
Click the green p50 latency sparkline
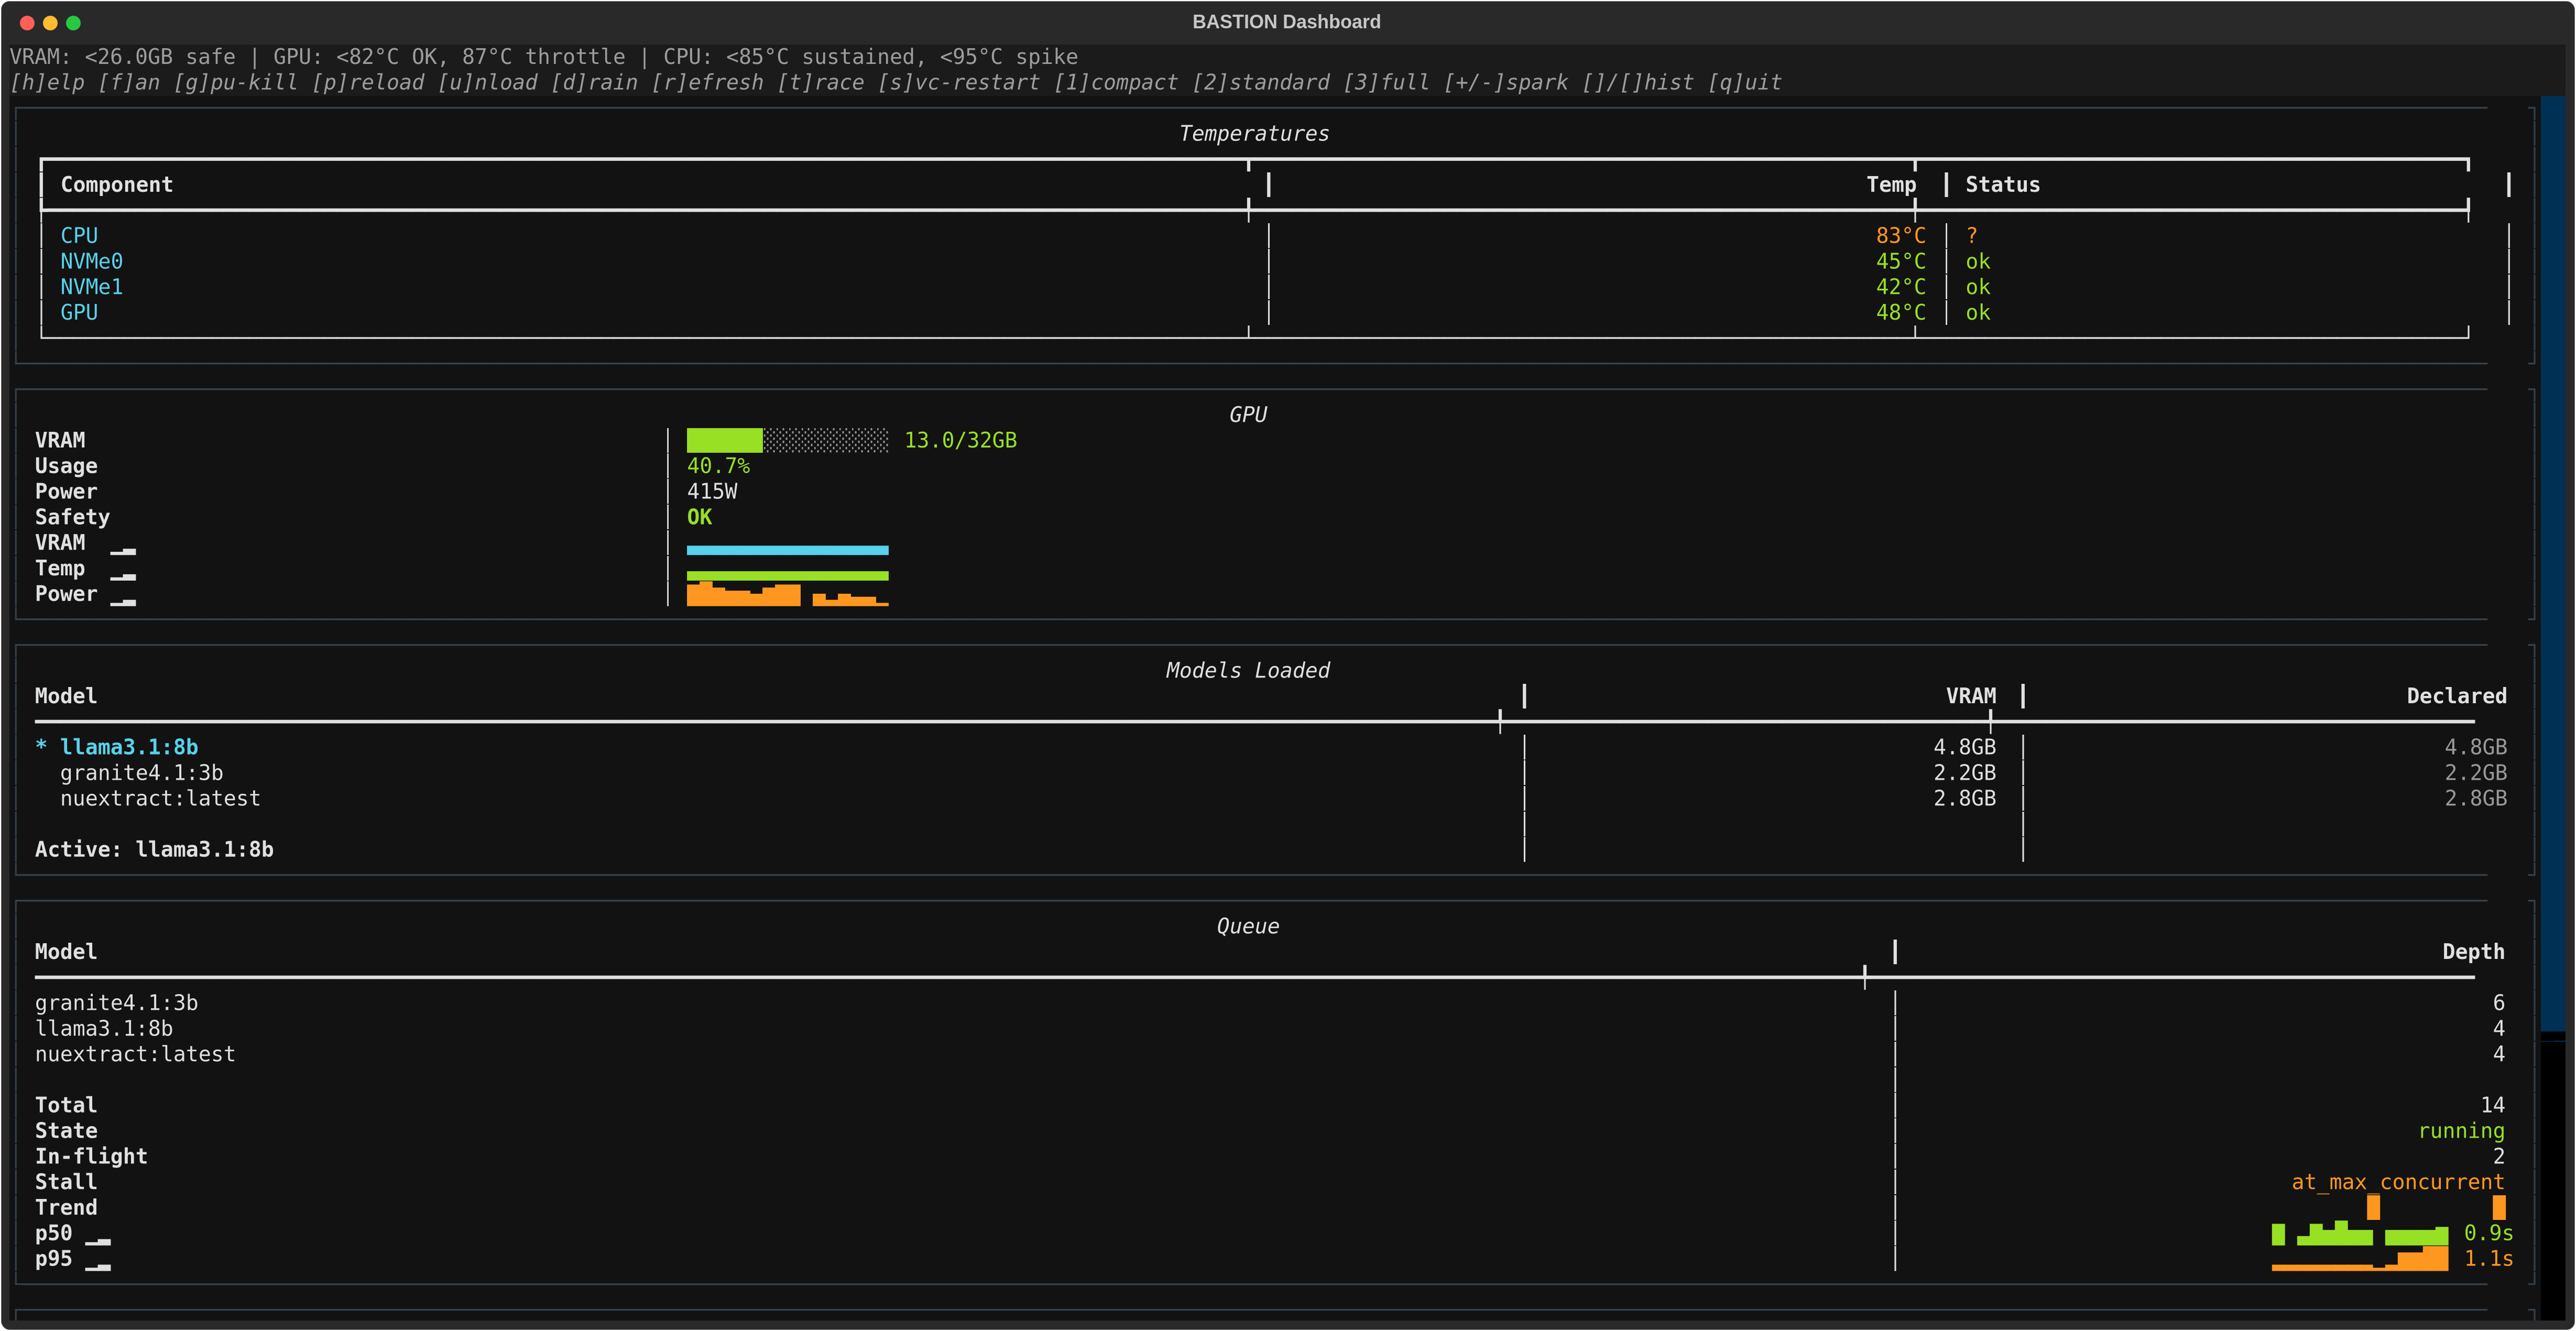(2360, 1233)
